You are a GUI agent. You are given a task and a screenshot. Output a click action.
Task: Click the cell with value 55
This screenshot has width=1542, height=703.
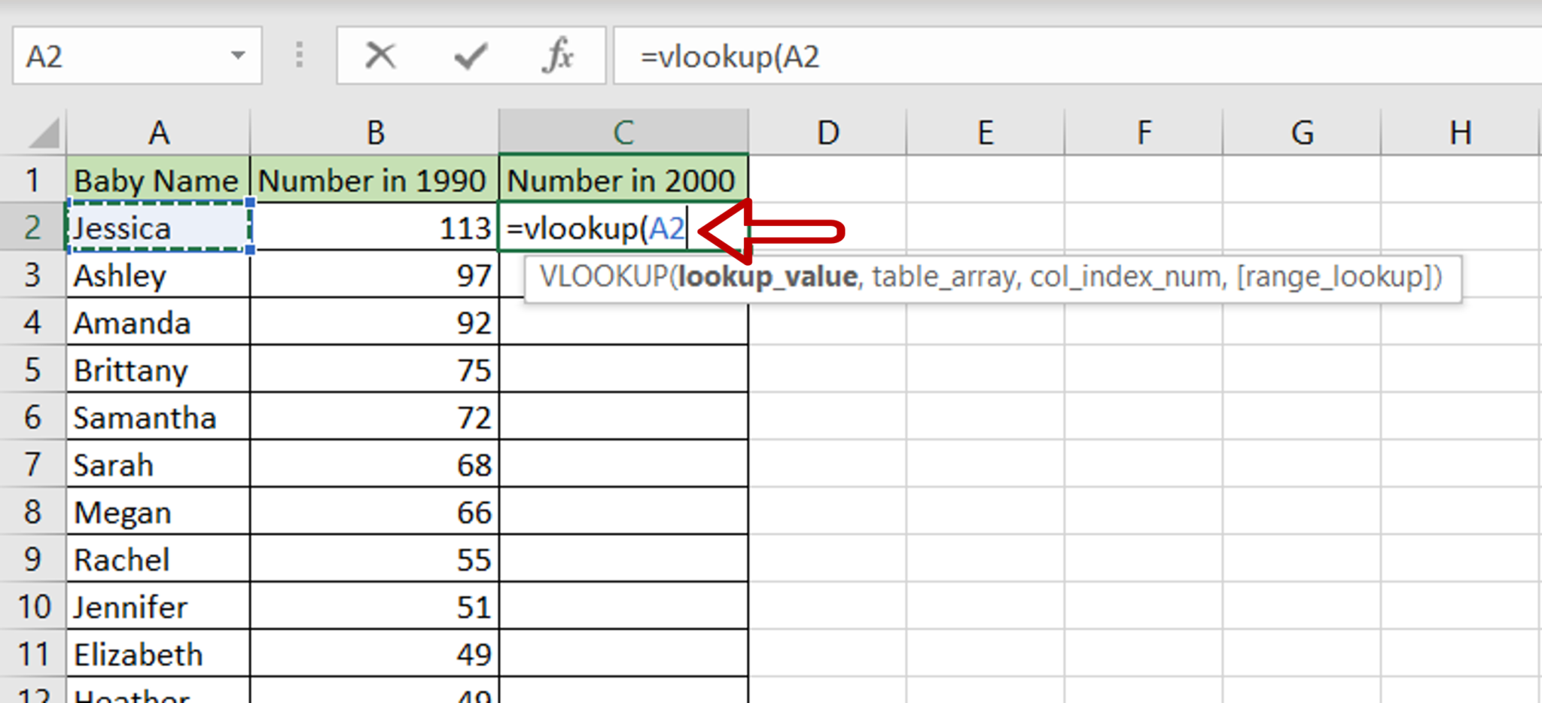pos(374,558)
